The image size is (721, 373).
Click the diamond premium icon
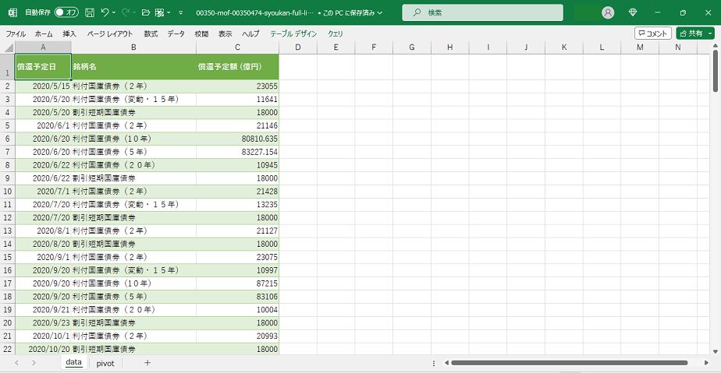tap(633, 12)
